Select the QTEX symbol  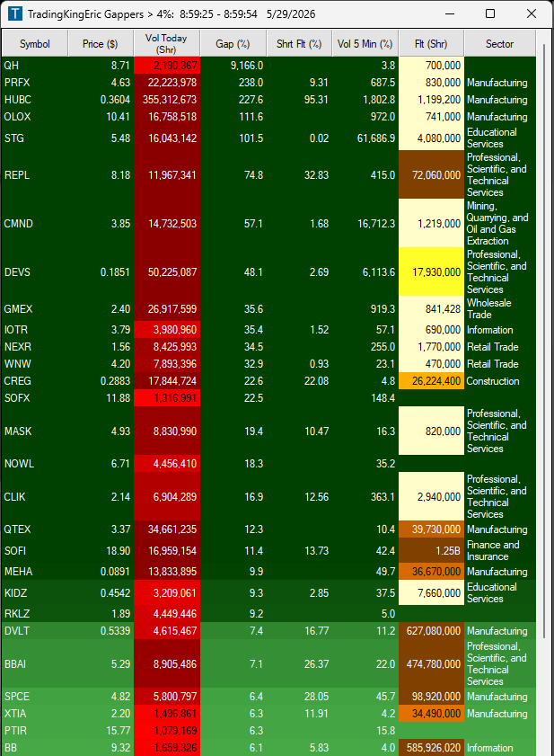click(17, 529)
